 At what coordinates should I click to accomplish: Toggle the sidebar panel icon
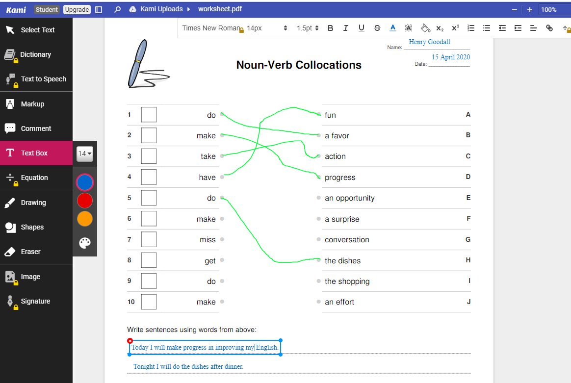pos(99,9)
